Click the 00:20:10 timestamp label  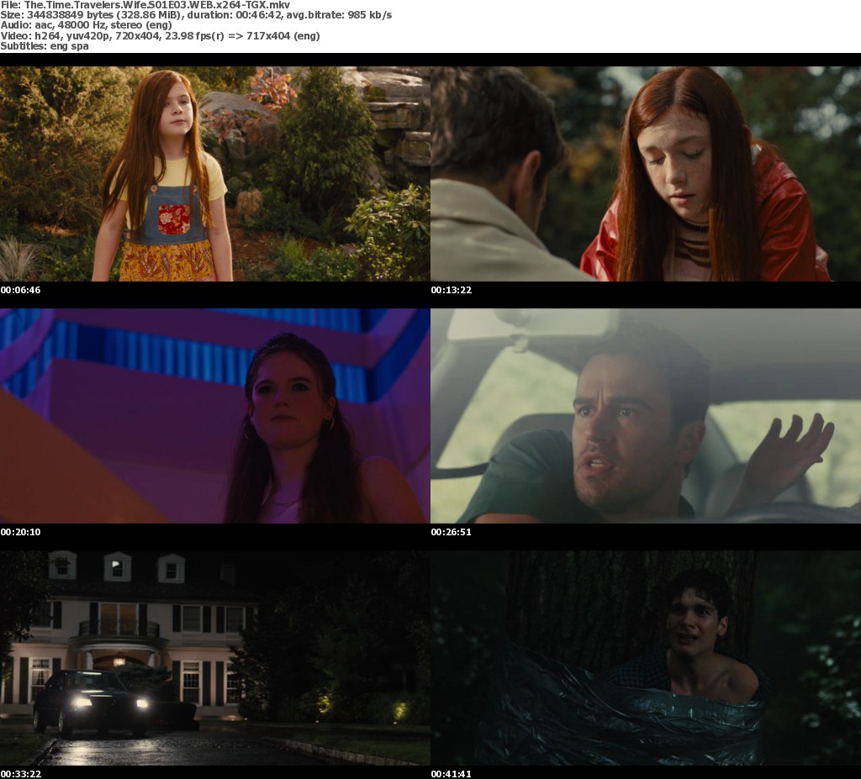[20, 532]
